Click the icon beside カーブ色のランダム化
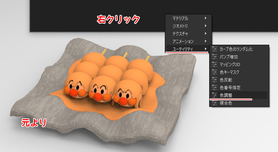 214,49
